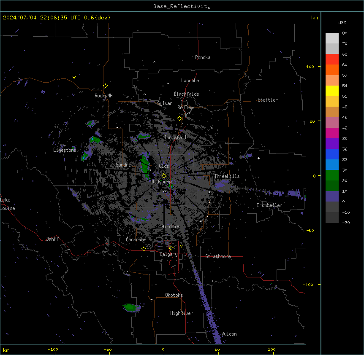The height and width of the screenshot is (355, 364).
Task: Select the Lake Louise label
Action: click(8, 204)
